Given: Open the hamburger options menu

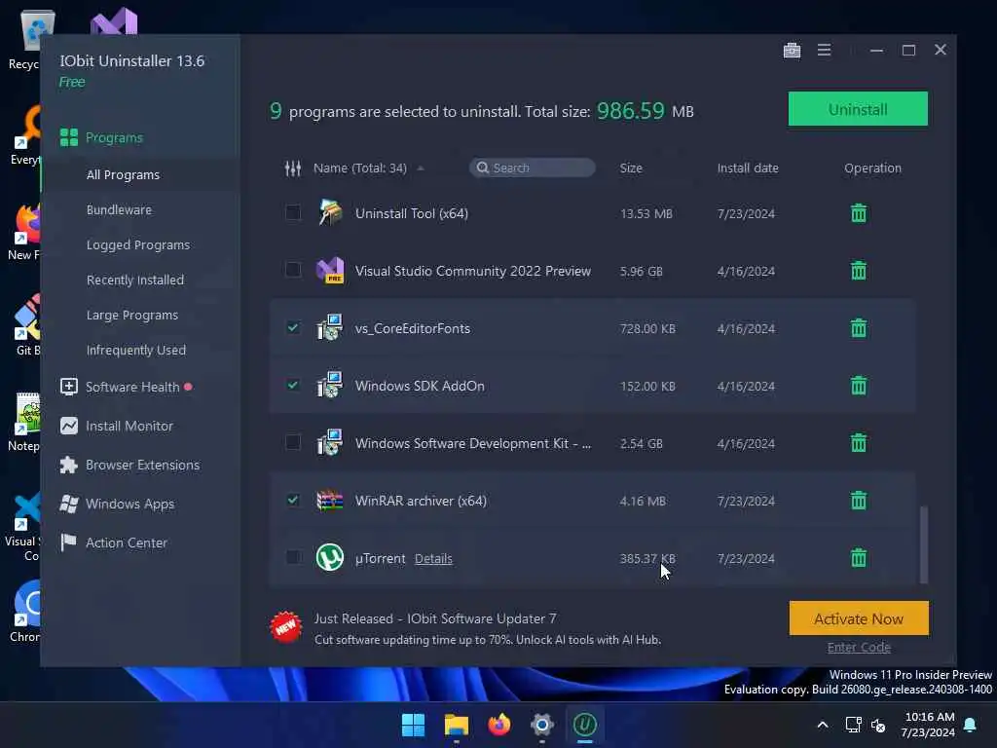Looking at the screenshot, I should pos(824,50).
